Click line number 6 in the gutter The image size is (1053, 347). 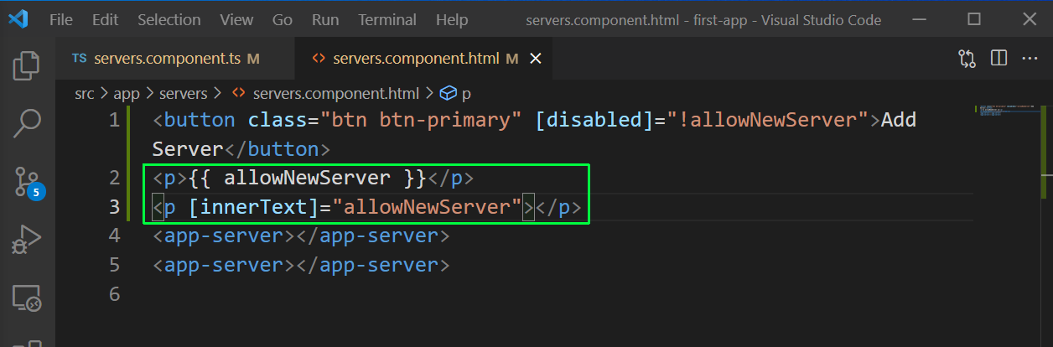pos(115,294)
